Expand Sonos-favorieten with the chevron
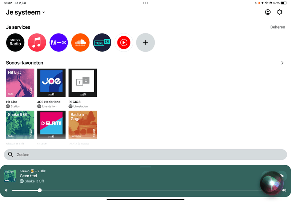 click(282, 63)
